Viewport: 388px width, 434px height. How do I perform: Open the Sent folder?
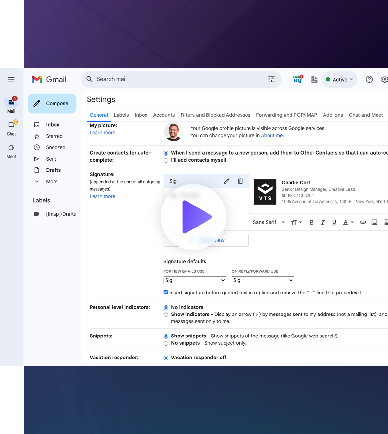pos(52,159)
